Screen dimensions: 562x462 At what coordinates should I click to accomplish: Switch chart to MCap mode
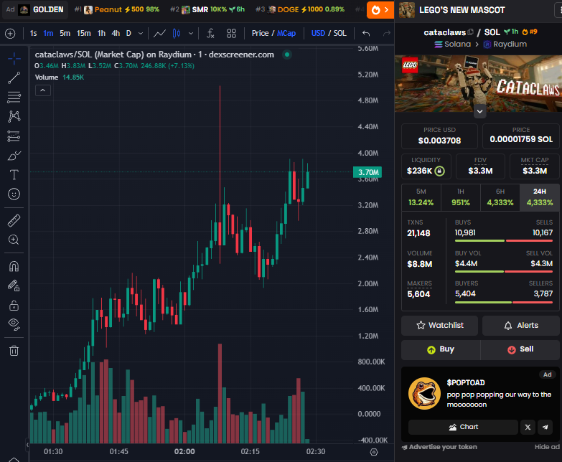click(286, 33)
